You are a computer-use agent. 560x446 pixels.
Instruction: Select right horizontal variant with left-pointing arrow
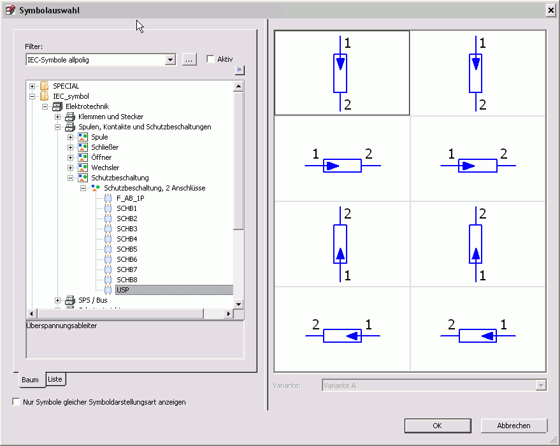click(478, 329)
